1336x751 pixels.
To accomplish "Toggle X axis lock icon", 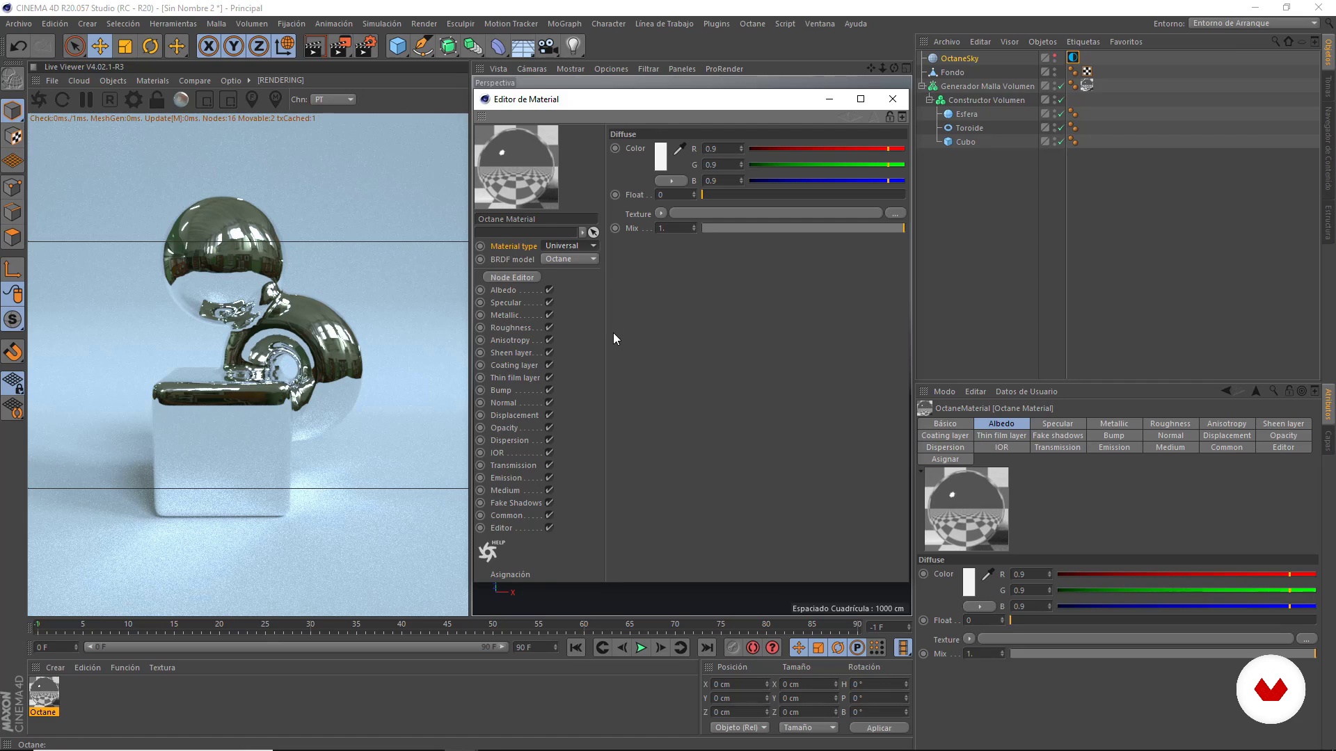I will pyautogui.click(x=208, y=47).
